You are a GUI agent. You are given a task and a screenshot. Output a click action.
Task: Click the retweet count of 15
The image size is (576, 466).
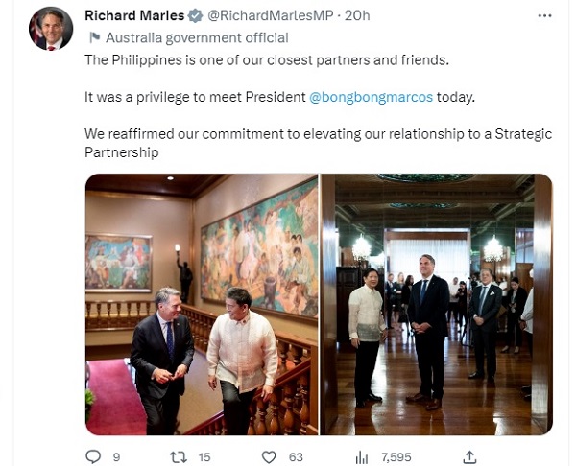click(204, 457)
